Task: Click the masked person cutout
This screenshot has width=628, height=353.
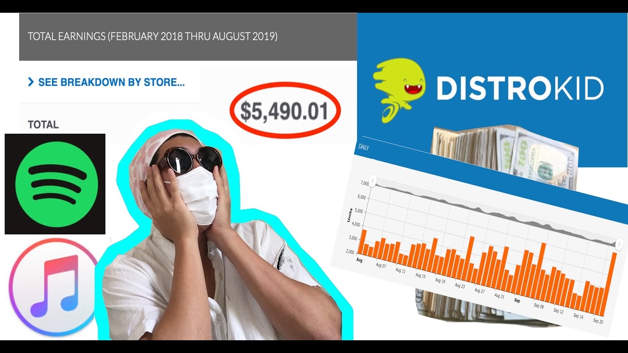Action: 223,230
